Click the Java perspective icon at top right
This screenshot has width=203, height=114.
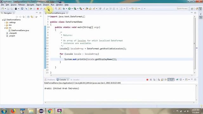point(197,9)
